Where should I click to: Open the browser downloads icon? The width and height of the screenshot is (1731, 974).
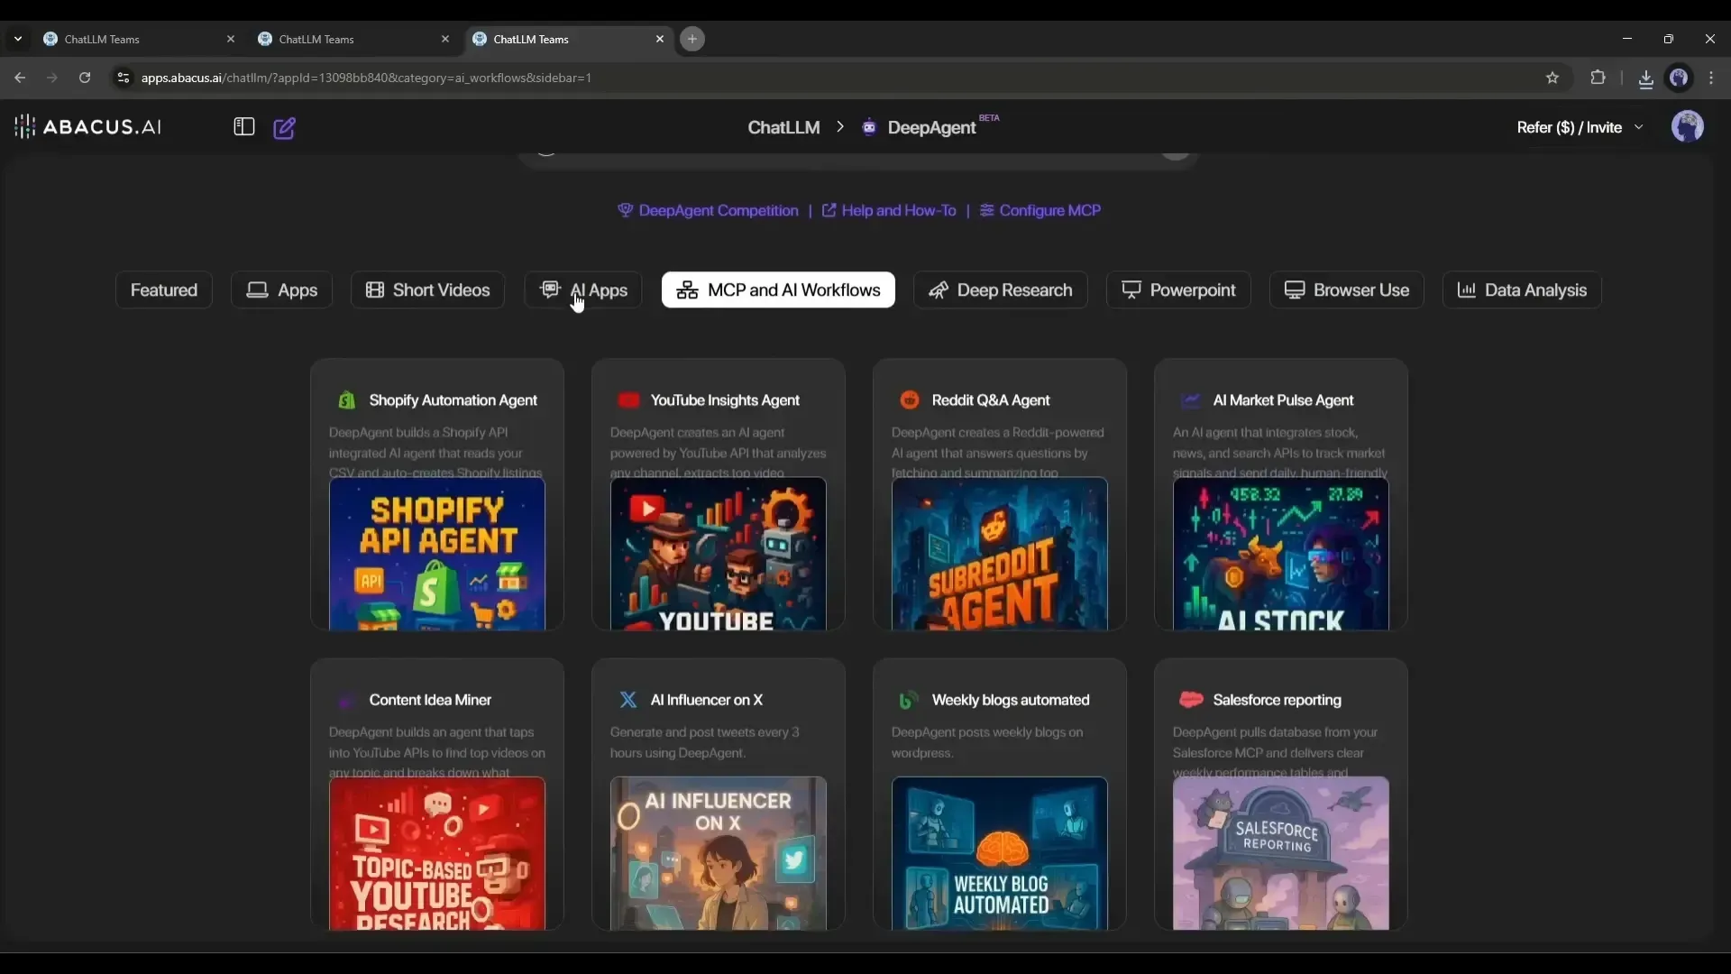1645,78
